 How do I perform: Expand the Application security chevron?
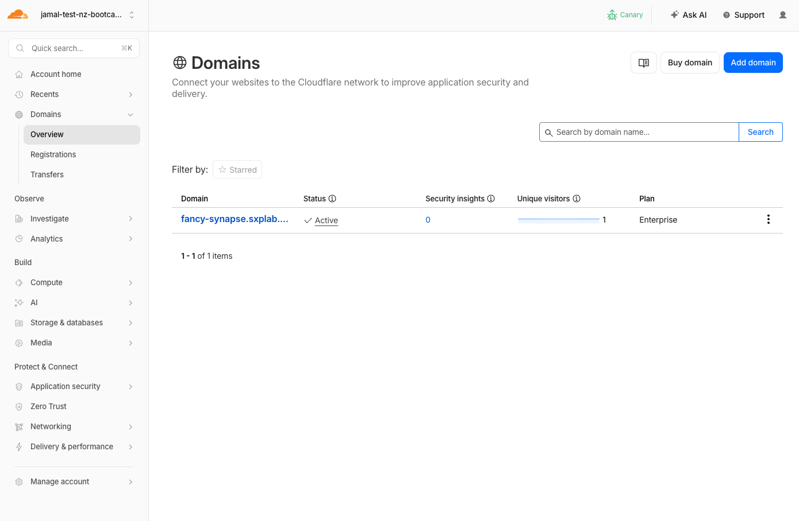130,387
